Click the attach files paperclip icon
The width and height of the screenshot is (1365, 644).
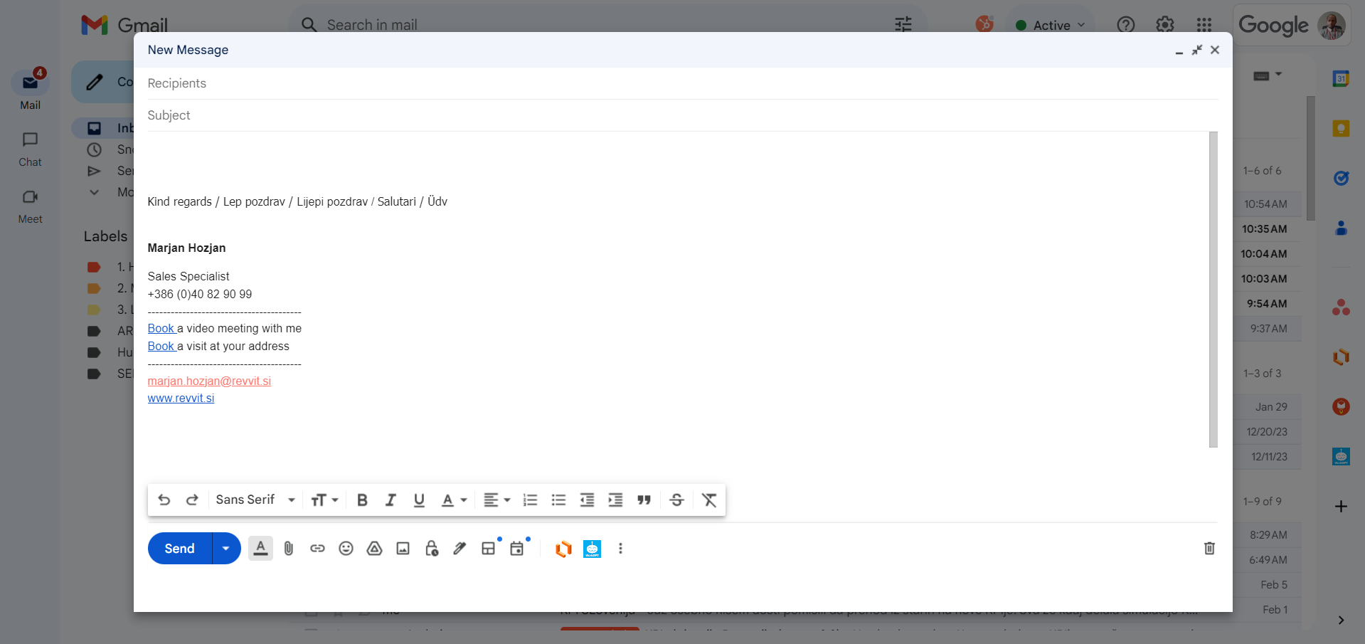[x=289, y=549]
